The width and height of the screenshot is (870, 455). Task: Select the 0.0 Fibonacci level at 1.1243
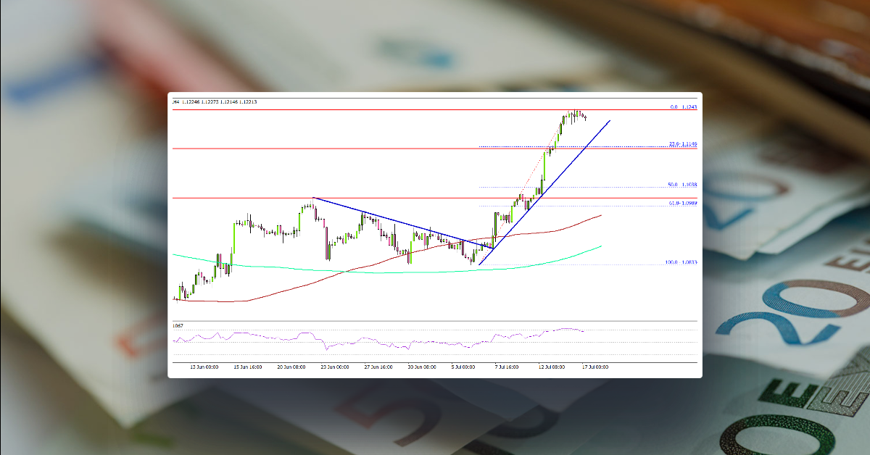pyautogui.click(x=686, y=106)
